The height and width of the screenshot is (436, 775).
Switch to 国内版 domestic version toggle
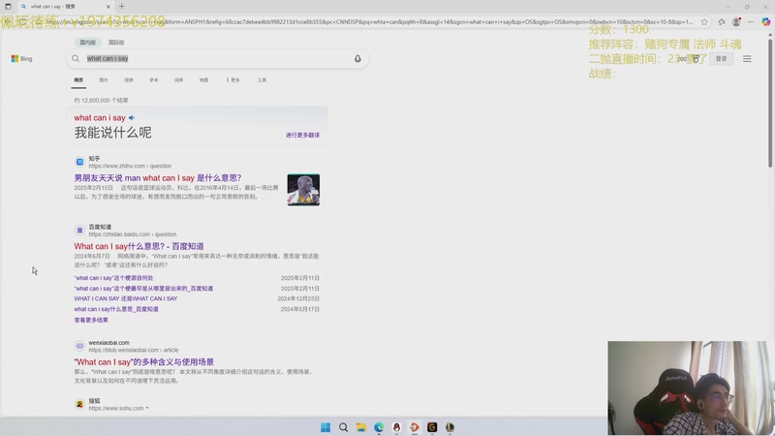pos(88,43)
